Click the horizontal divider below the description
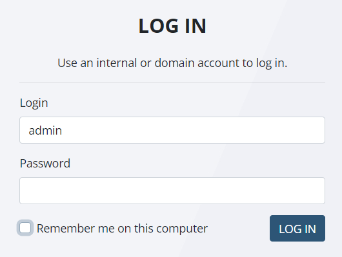The height and width of the screenshot is (257, 342). [172, 82]
